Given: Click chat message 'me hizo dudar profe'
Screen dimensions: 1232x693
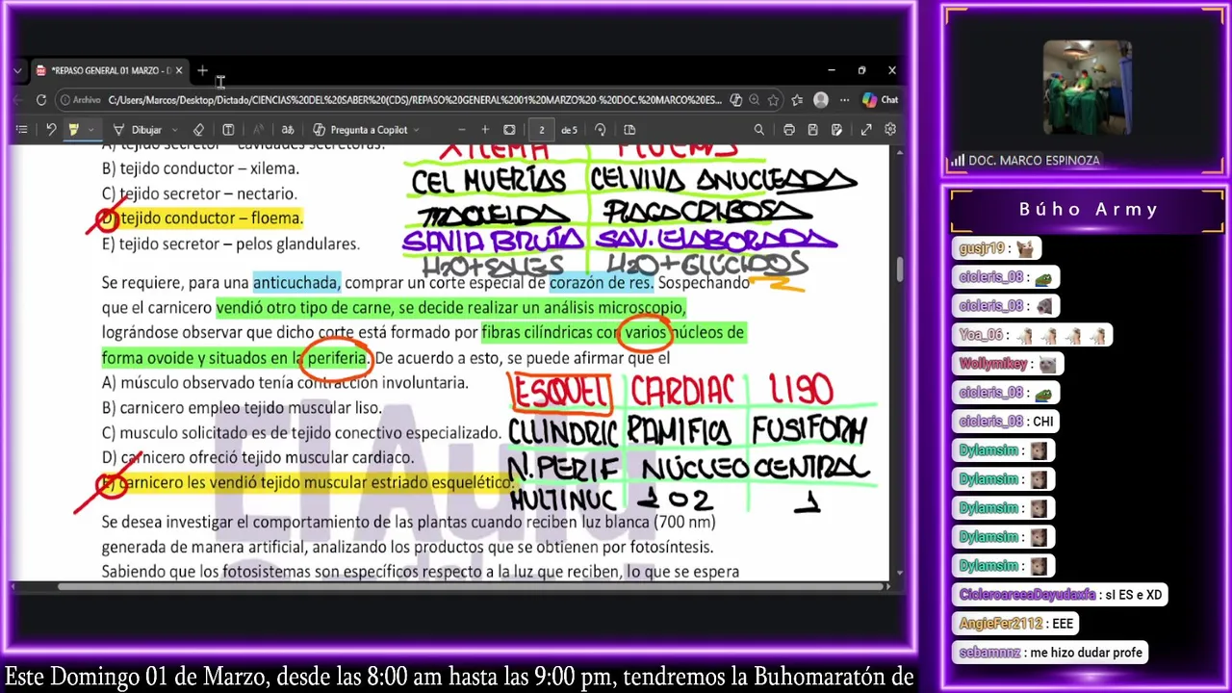Looking at the screenshot, I should [1085, 653].
